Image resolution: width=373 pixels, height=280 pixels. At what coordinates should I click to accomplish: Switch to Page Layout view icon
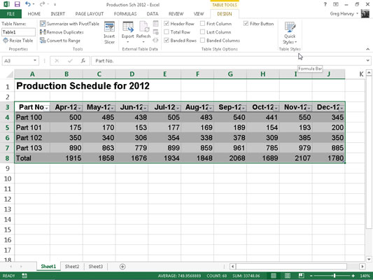288,276
